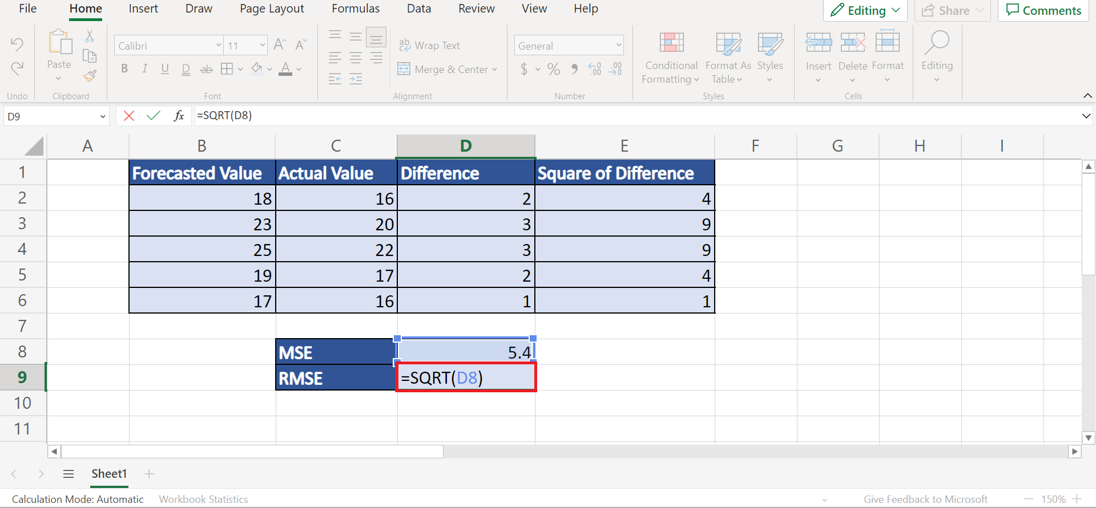1096x508 pixels.
Task: Click the Decrease Indent icon
Action: point(335,79)
